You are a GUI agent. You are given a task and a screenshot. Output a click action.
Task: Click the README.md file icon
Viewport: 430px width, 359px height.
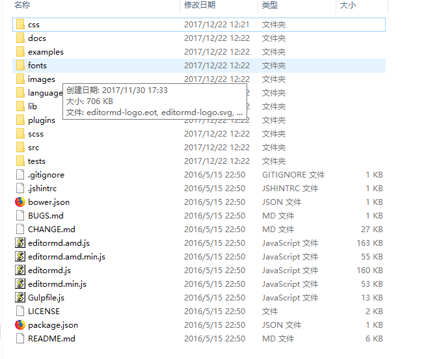coord(20,338)
